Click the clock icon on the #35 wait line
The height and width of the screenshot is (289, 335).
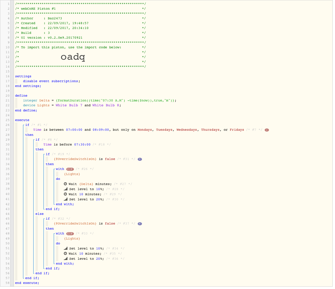(x=65, y=253)
